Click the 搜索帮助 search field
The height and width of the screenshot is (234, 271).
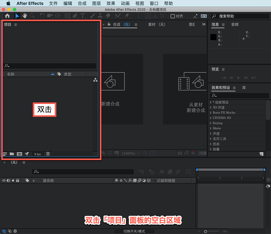[x=240, y=16]
